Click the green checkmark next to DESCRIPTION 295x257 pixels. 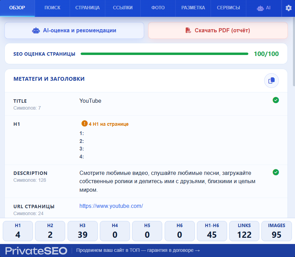tap(276, 172)
